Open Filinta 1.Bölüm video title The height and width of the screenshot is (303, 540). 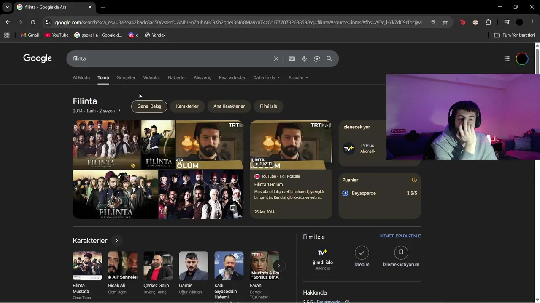pyautogui.click(x=268, y=185)
